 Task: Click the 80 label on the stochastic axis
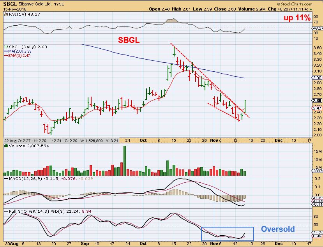(x=316, y=217)
